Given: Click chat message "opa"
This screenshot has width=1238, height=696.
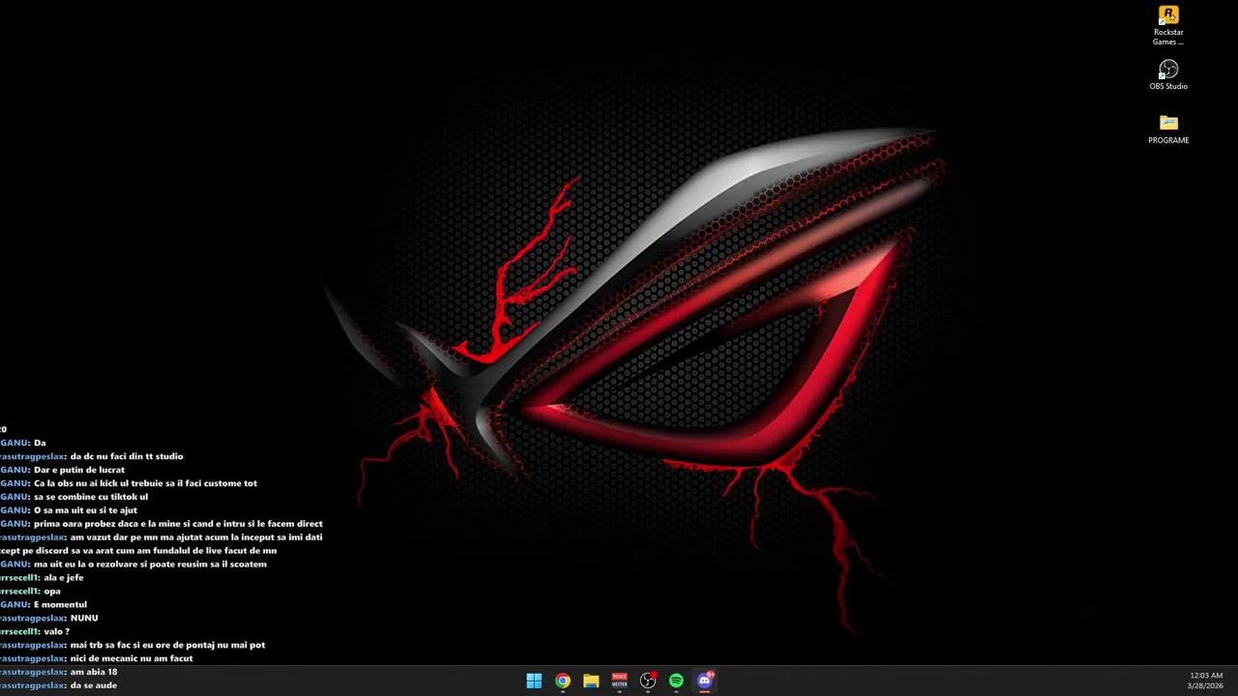Looking at the screenshot, I should coord(52,591).
